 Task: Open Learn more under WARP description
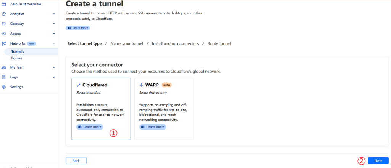click(x=152, y=127)
